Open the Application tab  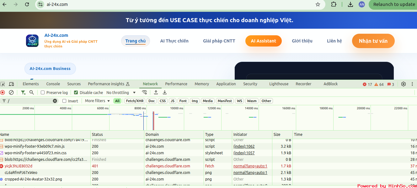tap(226, 84)
